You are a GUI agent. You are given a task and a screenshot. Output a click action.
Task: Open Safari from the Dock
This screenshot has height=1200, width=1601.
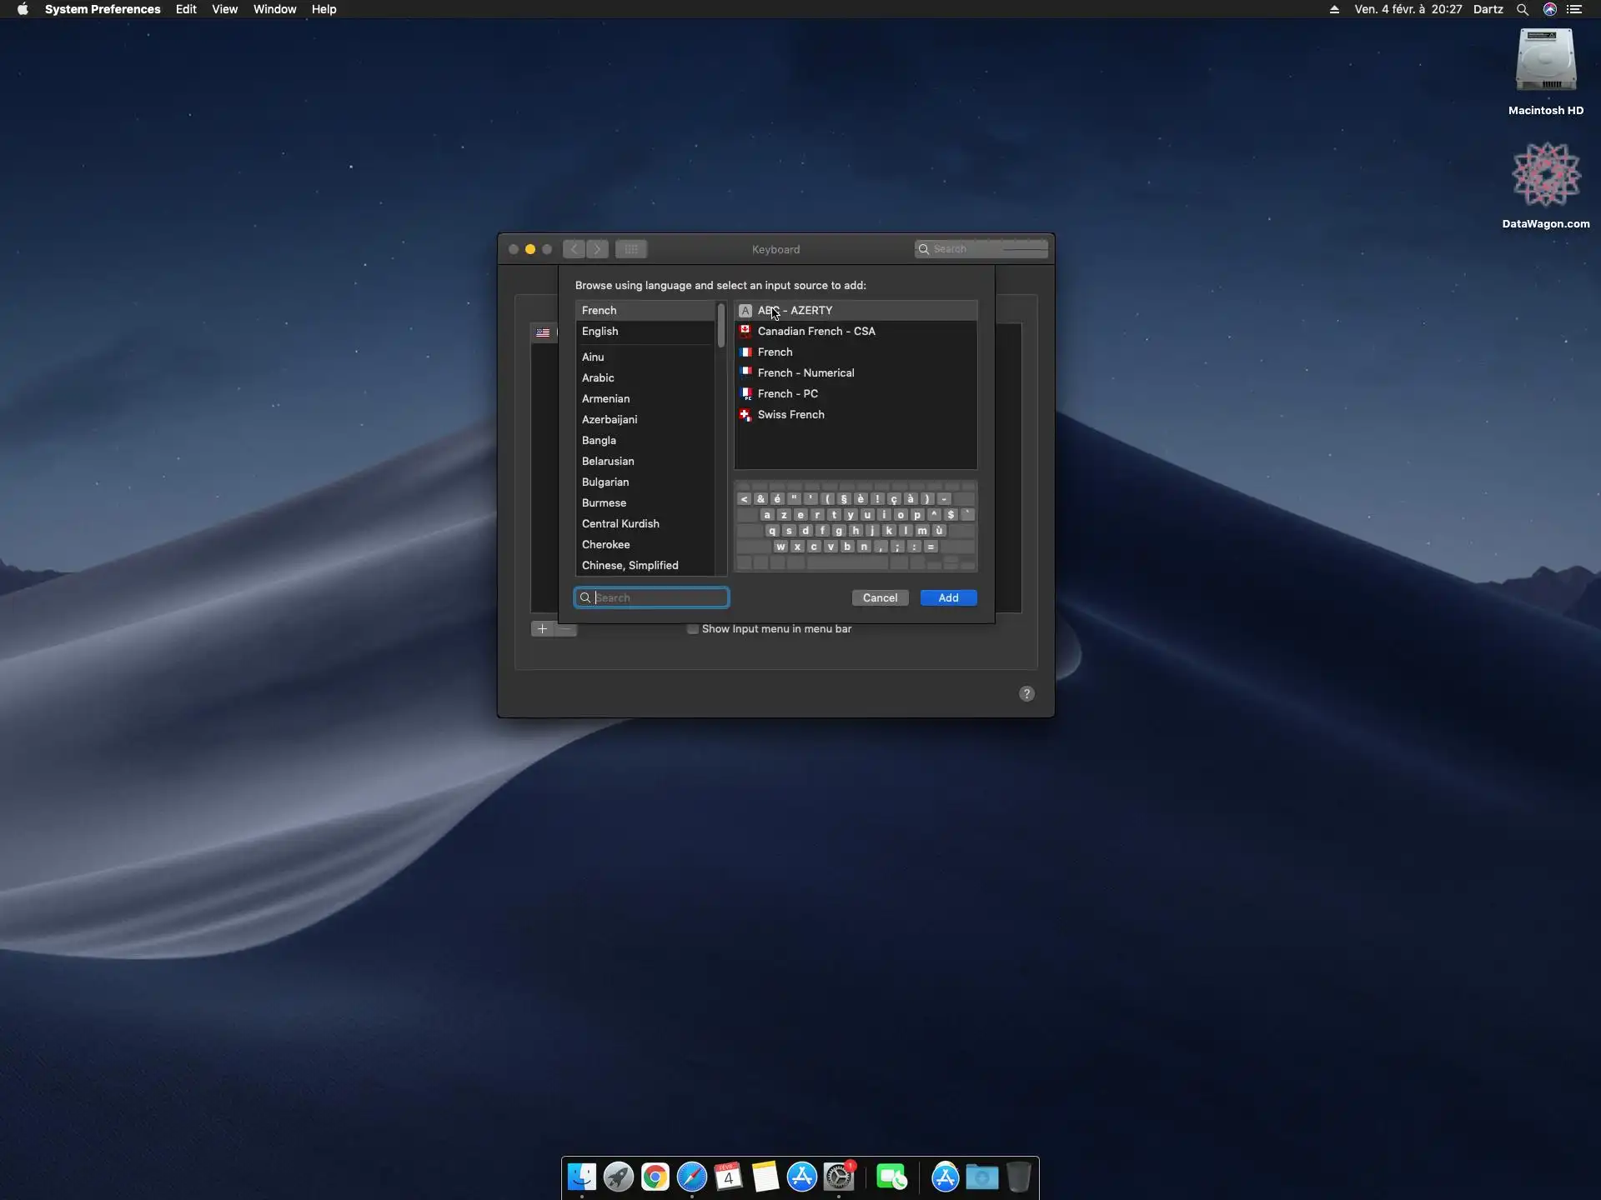[691, 1177]
